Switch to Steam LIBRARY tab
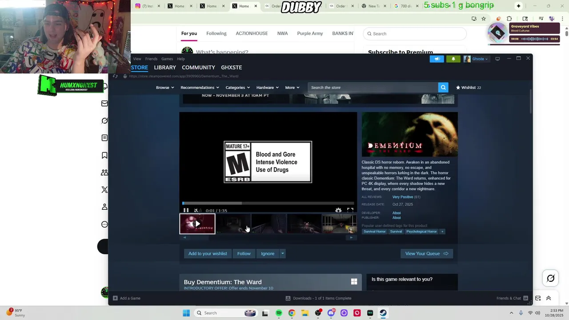This screenshot has height=320, width=569. [165, 67]
